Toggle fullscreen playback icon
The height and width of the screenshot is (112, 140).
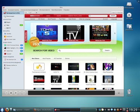(x=20, y=93)
